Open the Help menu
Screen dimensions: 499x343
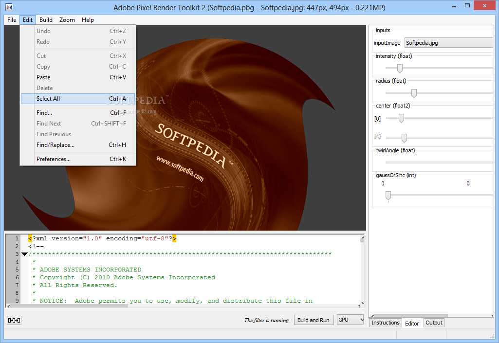88,20
